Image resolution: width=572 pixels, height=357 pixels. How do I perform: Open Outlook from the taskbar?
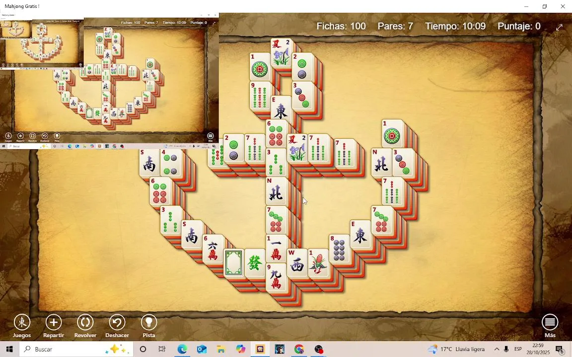click(x=202, y=349)
